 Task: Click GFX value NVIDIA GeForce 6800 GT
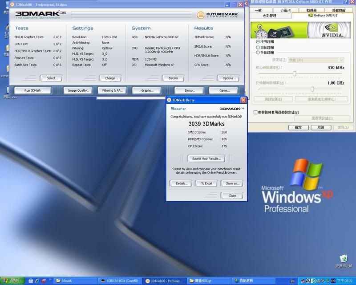tap(162, 37)
